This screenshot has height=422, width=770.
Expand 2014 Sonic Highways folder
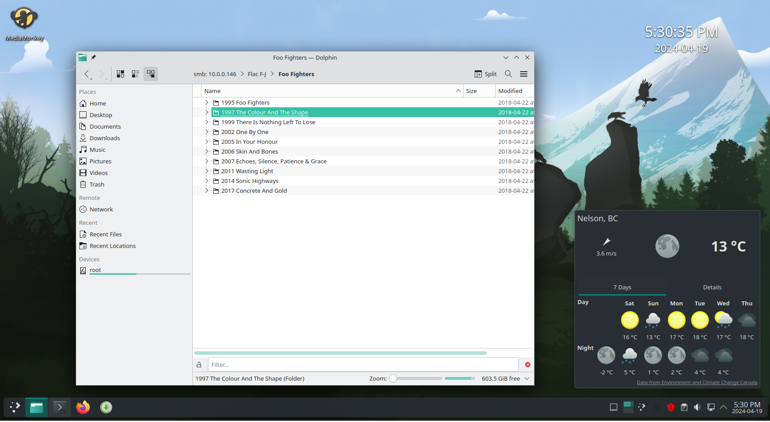[207, 181]
